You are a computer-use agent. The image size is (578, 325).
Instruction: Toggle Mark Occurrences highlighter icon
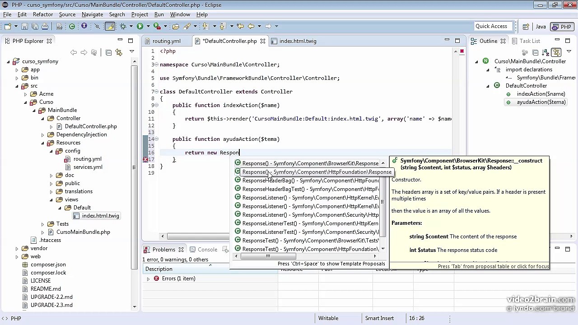(110, 27)
